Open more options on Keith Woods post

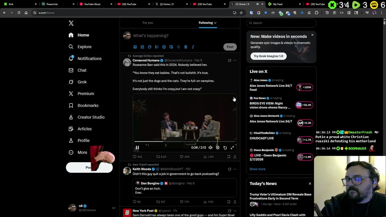[235, 169]
